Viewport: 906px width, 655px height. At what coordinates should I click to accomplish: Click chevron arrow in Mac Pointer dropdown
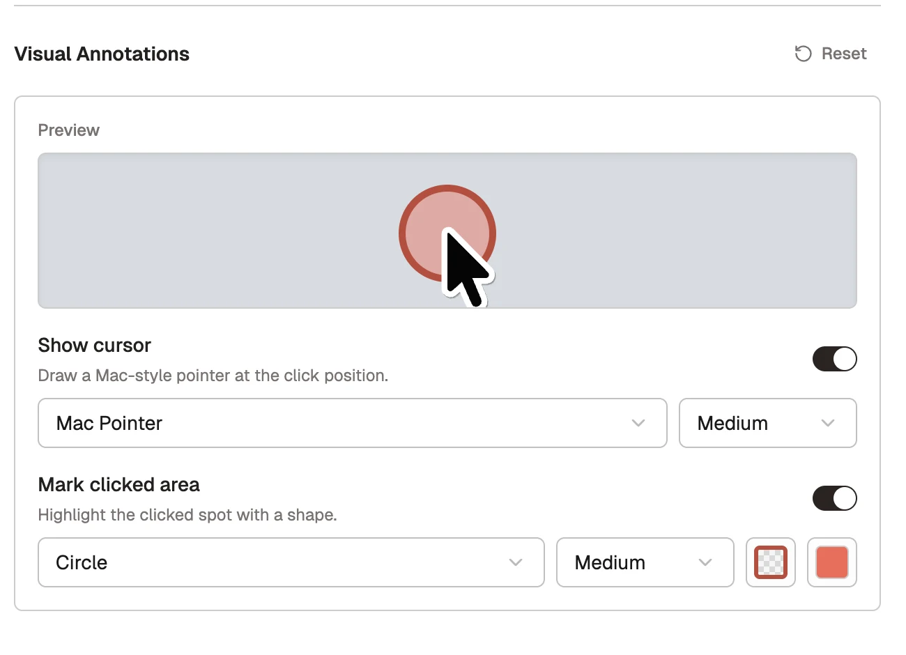point(638,423)
